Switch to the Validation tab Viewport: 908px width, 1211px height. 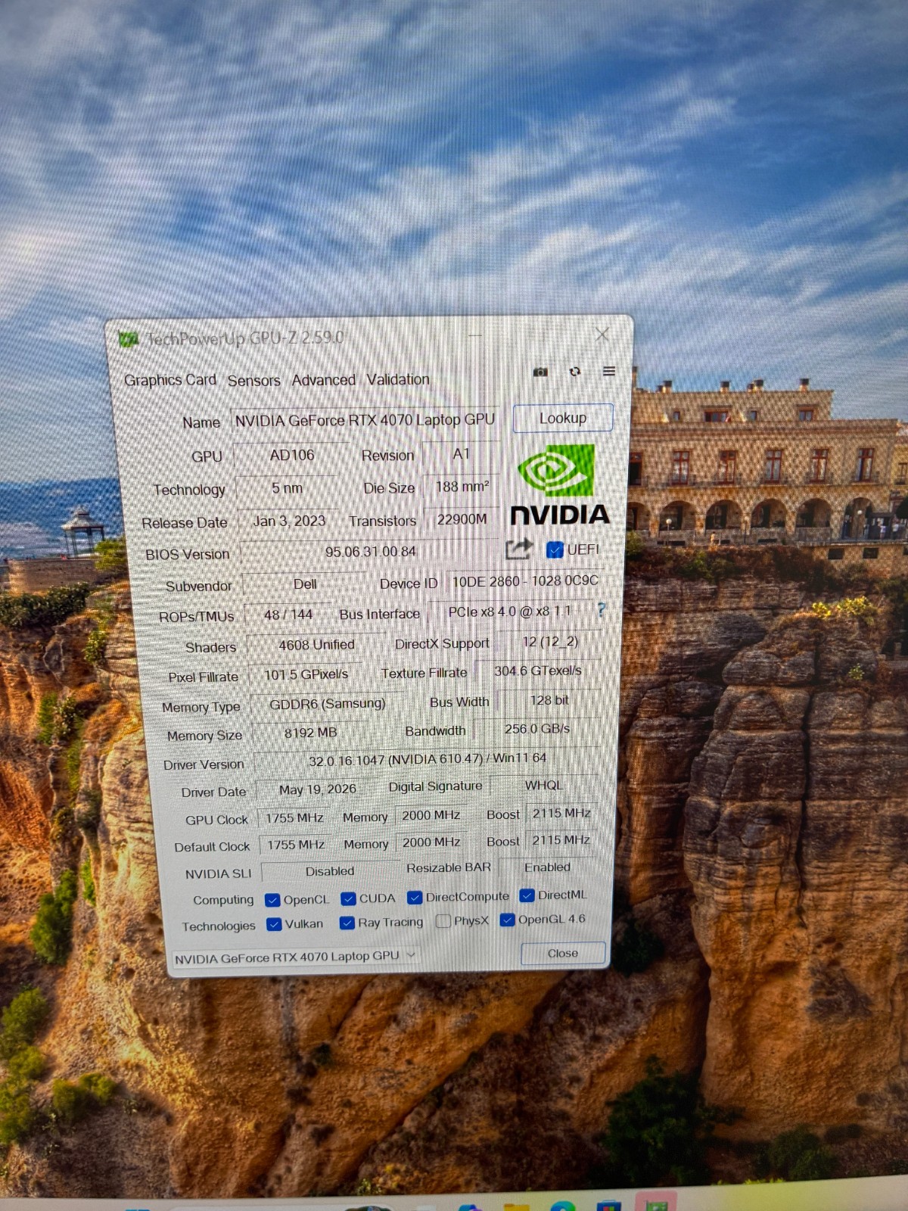398,379
